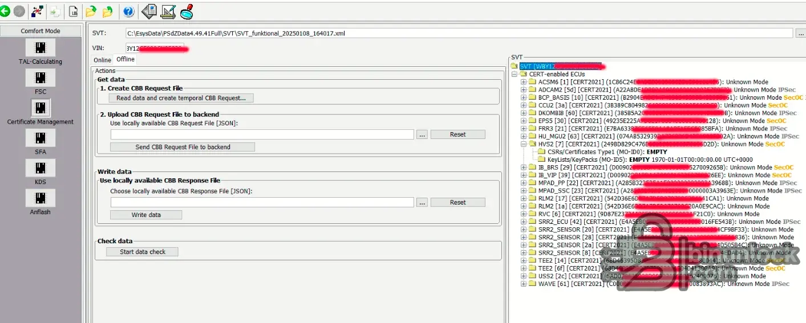Collapse the HVS2 [7] ECU node
The height and width of the screenshot is (323, 806).
pos(524,144)
